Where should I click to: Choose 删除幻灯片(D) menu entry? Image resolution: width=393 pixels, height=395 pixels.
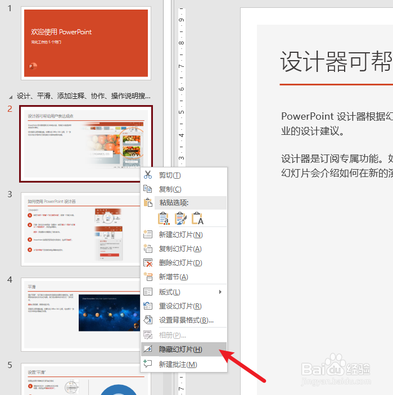point(184,263)
